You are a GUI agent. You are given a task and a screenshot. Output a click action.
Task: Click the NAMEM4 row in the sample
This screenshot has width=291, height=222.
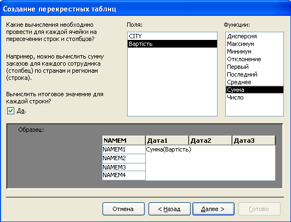click(124, 175)
